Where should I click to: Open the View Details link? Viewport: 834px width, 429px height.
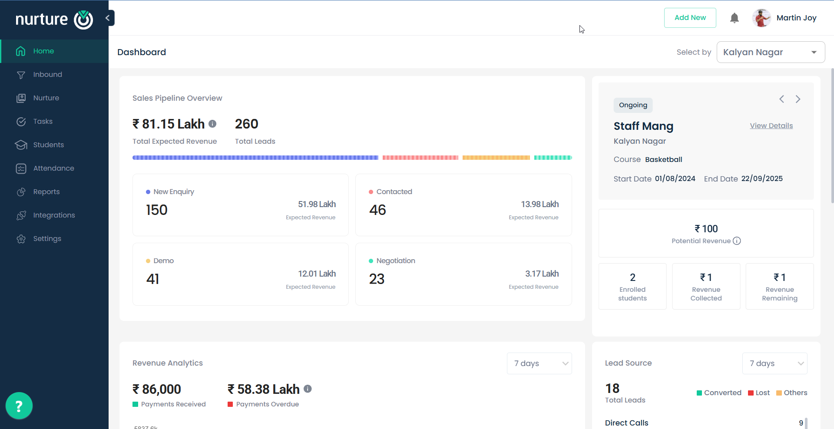[x=771, y=125]
